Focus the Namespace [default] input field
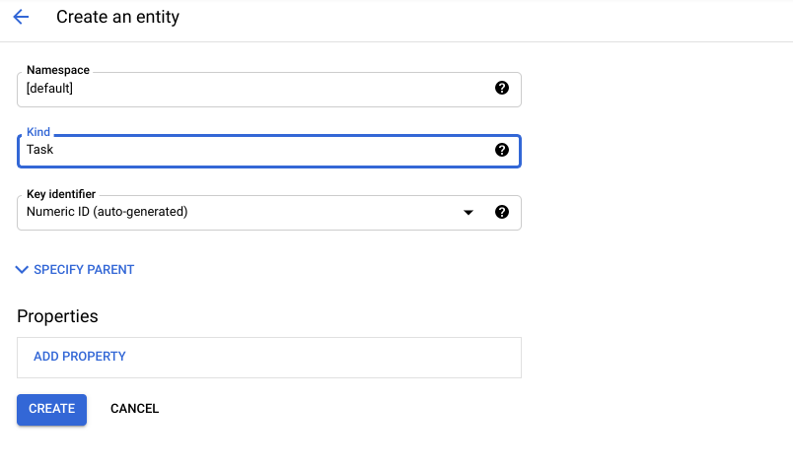 point(269,90)
